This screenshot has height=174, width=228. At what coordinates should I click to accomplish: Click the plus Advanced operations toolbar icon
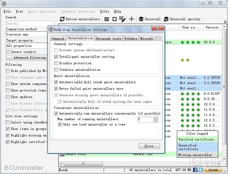click(132, 19)
